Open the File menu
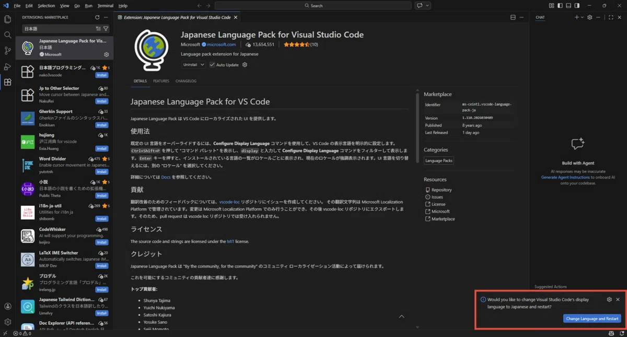 pyautogui.click(x=17, y=6)
